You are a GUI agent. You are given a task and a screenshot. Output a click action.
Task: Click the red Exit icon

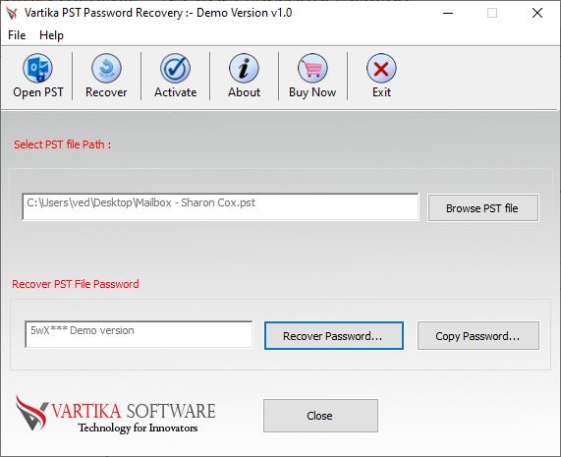point(381,68)
